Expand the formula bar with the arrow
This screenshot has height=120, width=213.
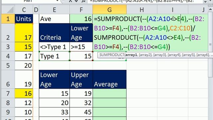(x=205, y=1)
